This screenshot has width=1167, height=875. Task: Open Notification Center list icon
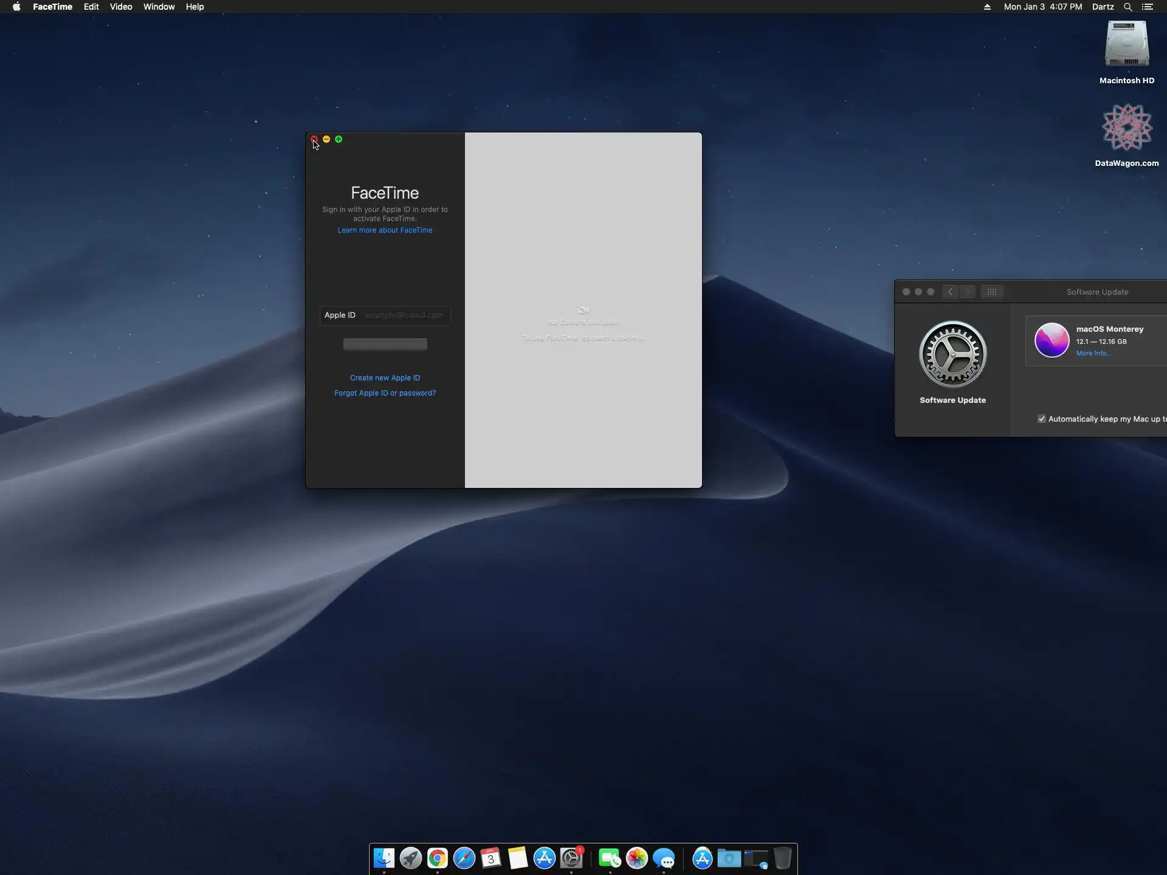tap(1148, 7)
